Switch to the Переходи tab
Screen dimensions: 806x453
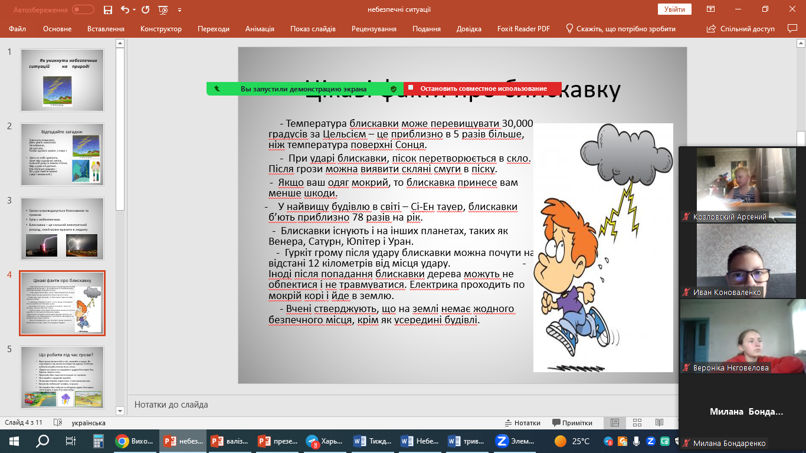[214, 29]
